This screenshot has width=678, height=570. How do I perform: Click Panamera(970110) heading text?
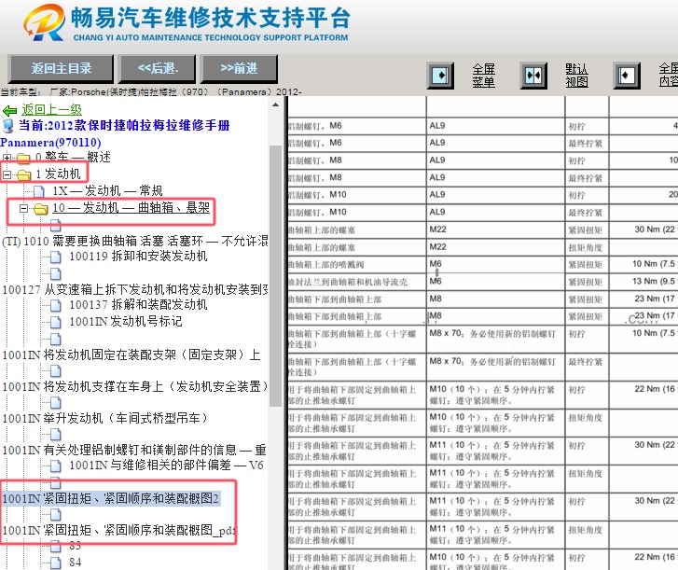pos(50,143)
